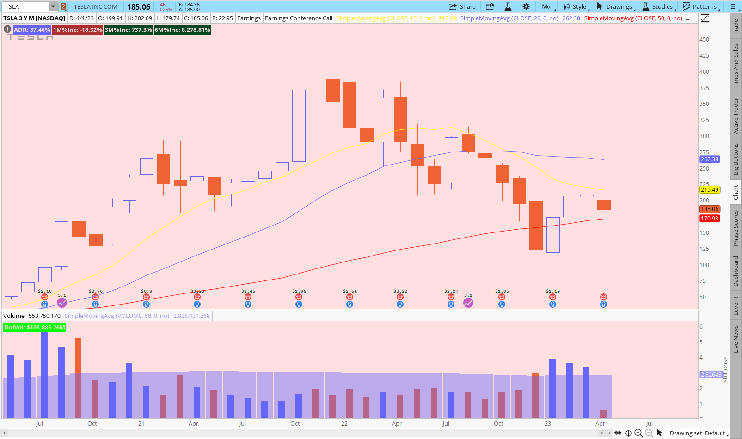
Task: Open the flask icon next to the gear
Action: tap(508, 6)
